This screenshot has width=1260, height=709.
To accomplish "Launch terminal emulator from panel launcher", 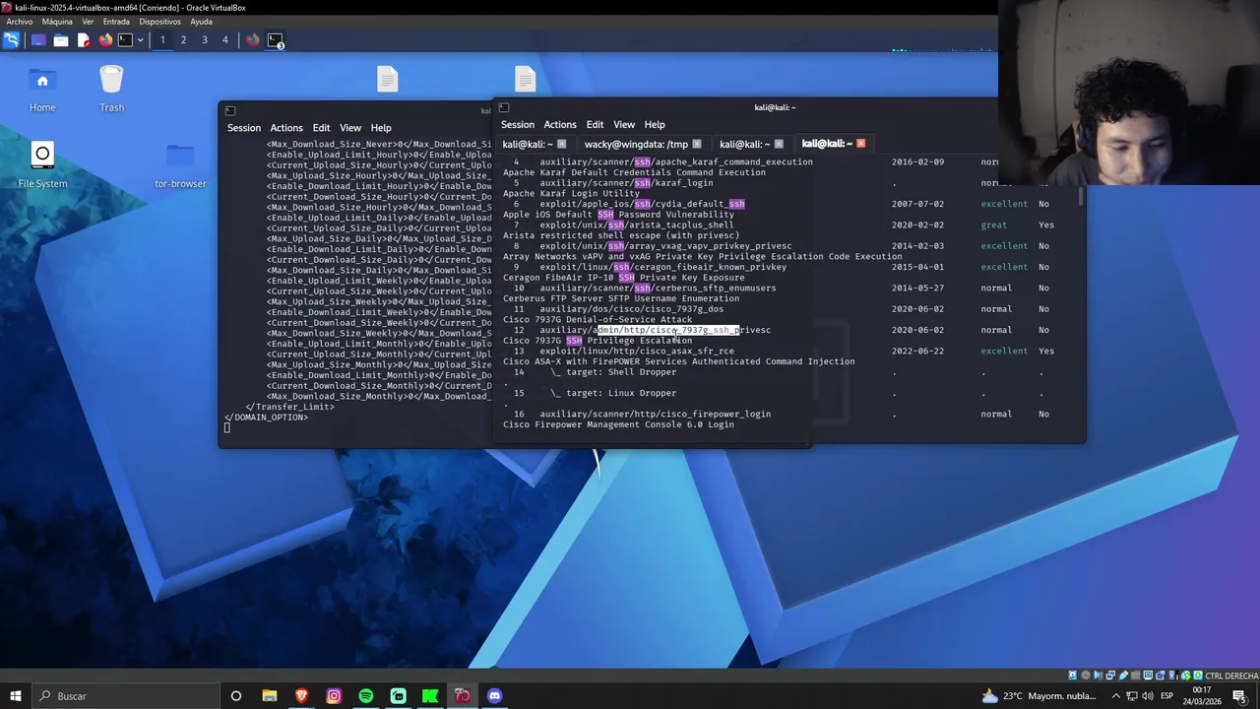I will point(125,40).
